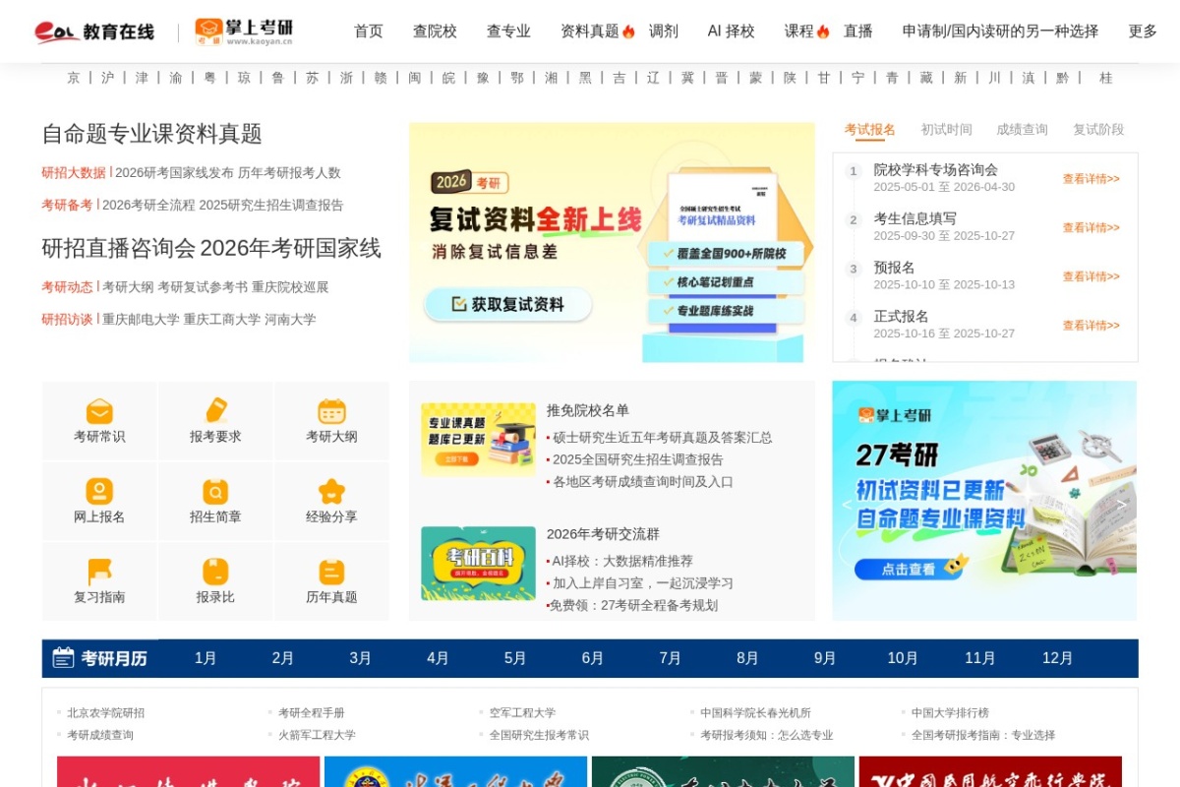The width and height of the screenshot is (1180, 787).
Task: Click the EOL 教育在线 logo
Action: pos(94,31)
